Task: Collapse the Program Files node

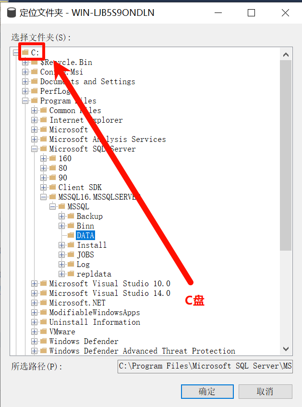Action: click(x=25, y=101)
